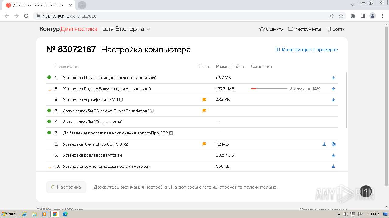Image resolution: width=389 pixels, height=218 pixels.
Task: Open Chrome extensions puzzle icon
Action: pos(353,16)
